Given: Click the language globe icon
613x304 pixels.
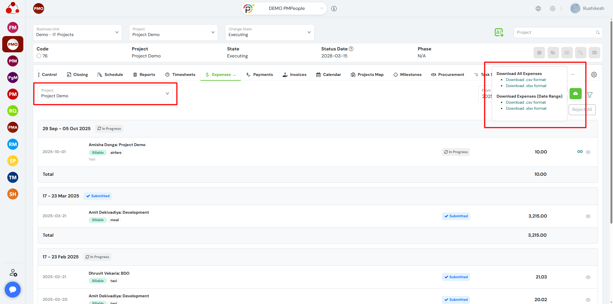Looking at the screenshot, I should click(538, 9).
